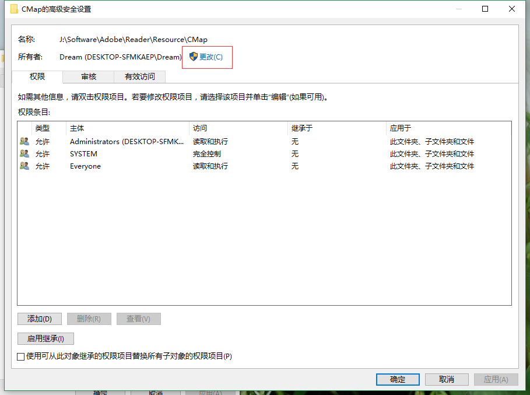Click the user group icon for Administrators row
This screenshot has height=395, width=530.
pyautogui.click(x=24, y=141)
